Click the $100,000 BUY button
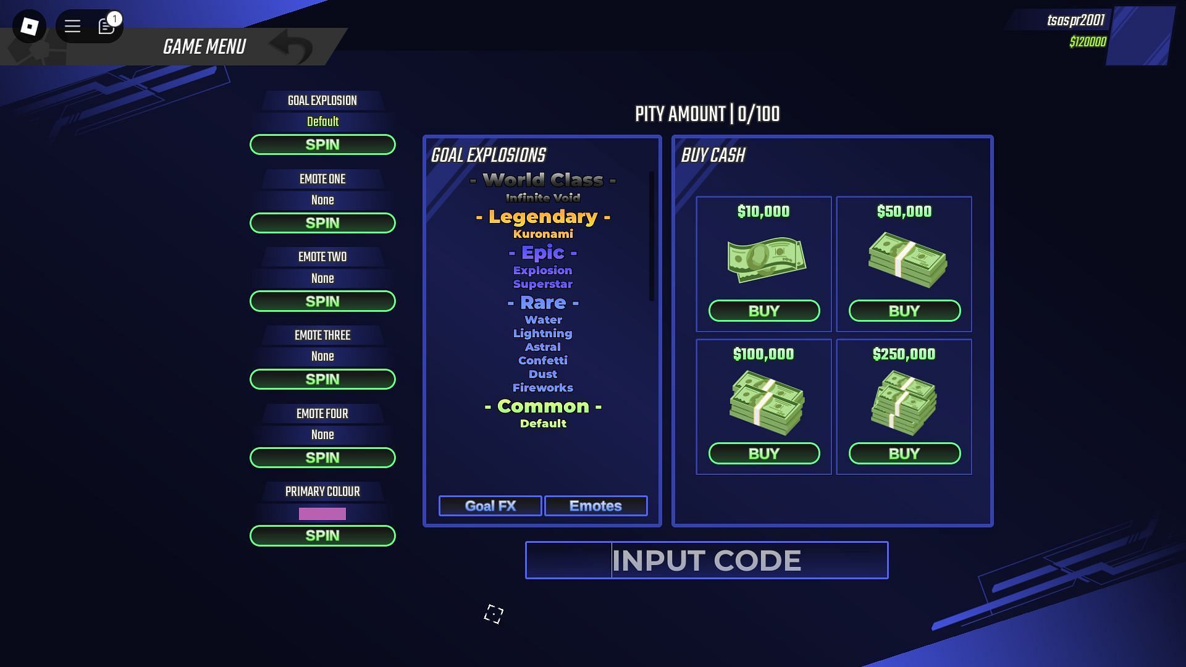 (763, 453)
